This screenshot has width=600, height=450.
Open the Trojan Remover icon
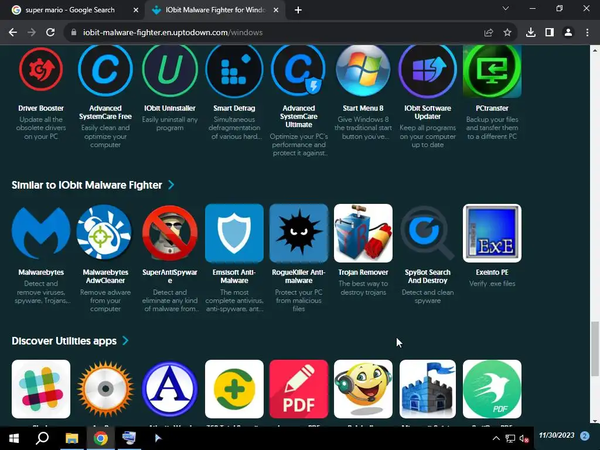point(363,233)
